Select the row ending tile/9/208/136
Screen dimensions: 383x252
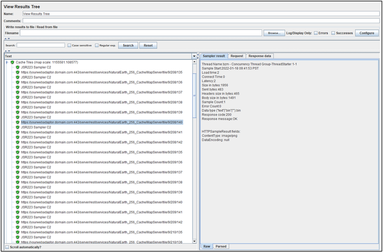pos(102,82)
